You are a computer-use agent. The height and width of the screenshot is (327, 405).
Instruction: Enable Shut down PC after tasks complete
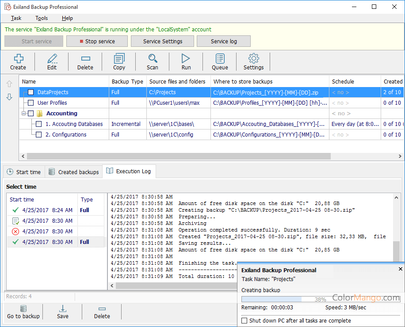[x=245, y=320]
